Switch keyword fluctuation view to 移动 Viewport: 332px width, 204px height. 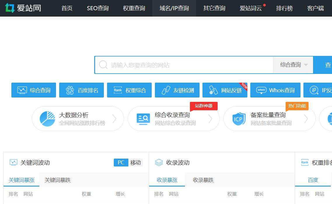136,163
